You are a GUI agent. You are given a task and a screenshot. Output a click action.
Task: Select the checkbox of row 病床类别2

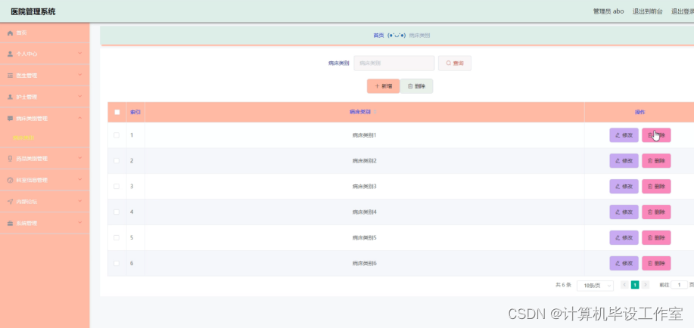click(x=117, y=161)
